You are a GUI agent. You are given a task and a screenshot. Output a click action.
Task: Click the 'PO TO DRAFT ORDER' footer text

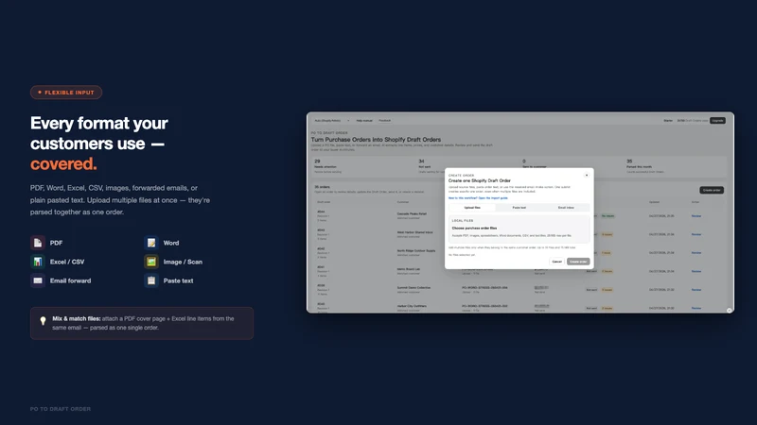(x=61, y=409)
